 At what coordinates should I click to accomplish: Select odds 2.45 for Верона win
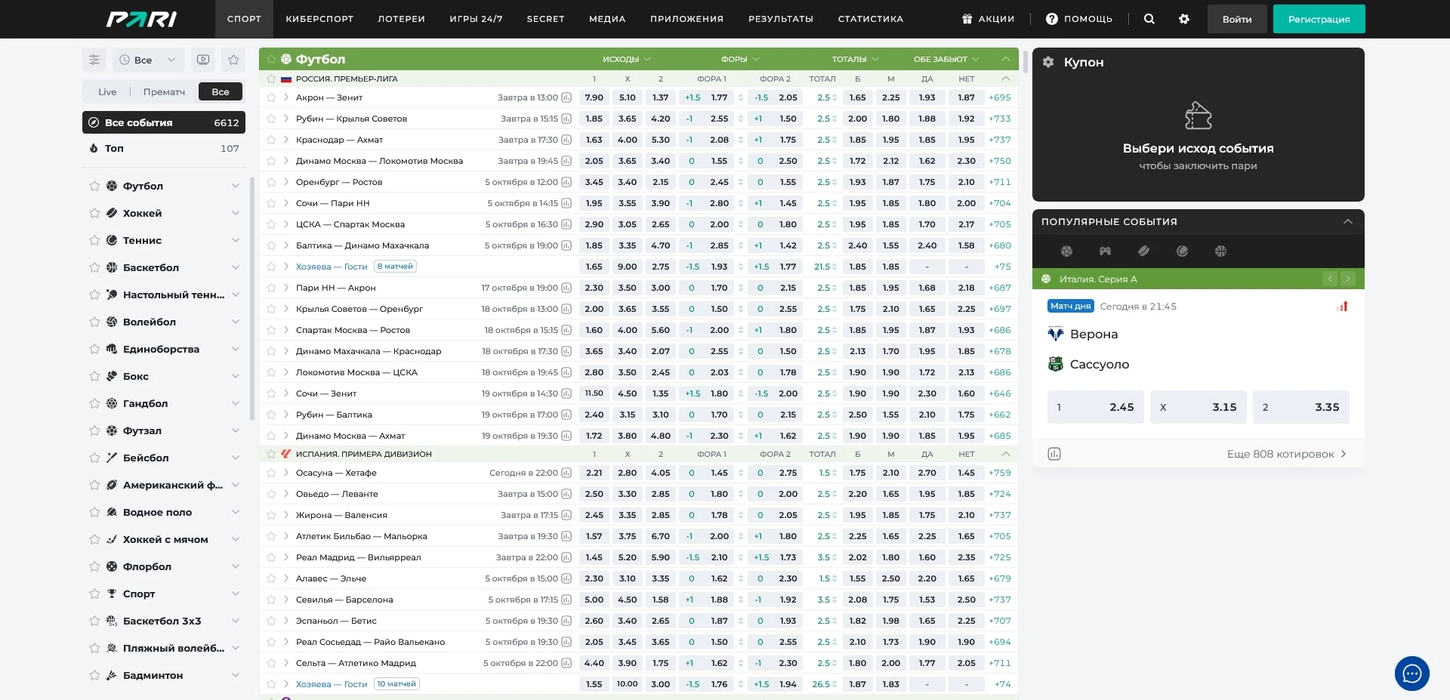click(x=1095, y=407)
